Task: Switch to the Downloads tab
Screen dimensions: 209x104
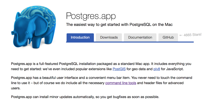Action: point(109,38)
